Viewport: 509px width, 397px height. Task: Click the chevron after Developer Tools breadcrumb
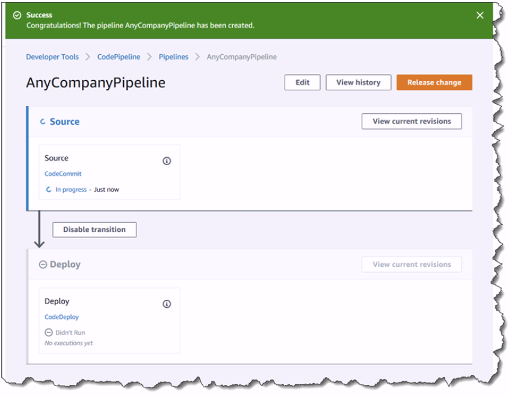[88, 57]
